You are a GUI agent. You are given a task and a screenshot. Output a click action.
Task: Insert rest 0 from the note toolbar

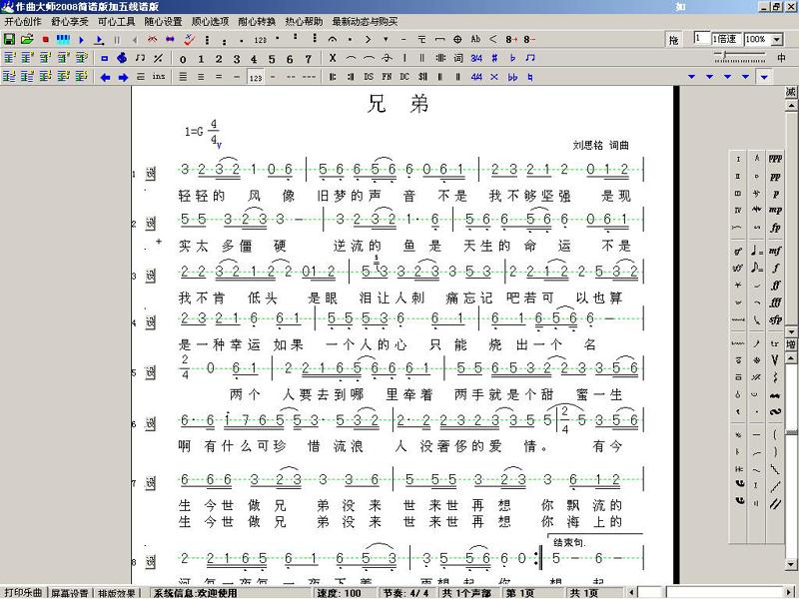point(183,59)
